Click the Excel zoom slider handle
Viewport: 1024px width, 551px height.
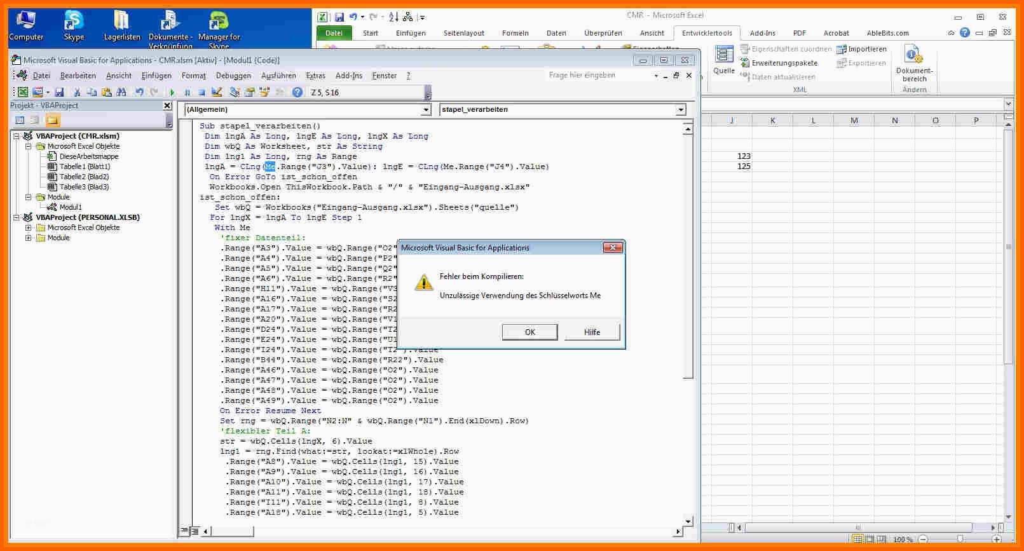pyautogui.click(x=960, y=540)
